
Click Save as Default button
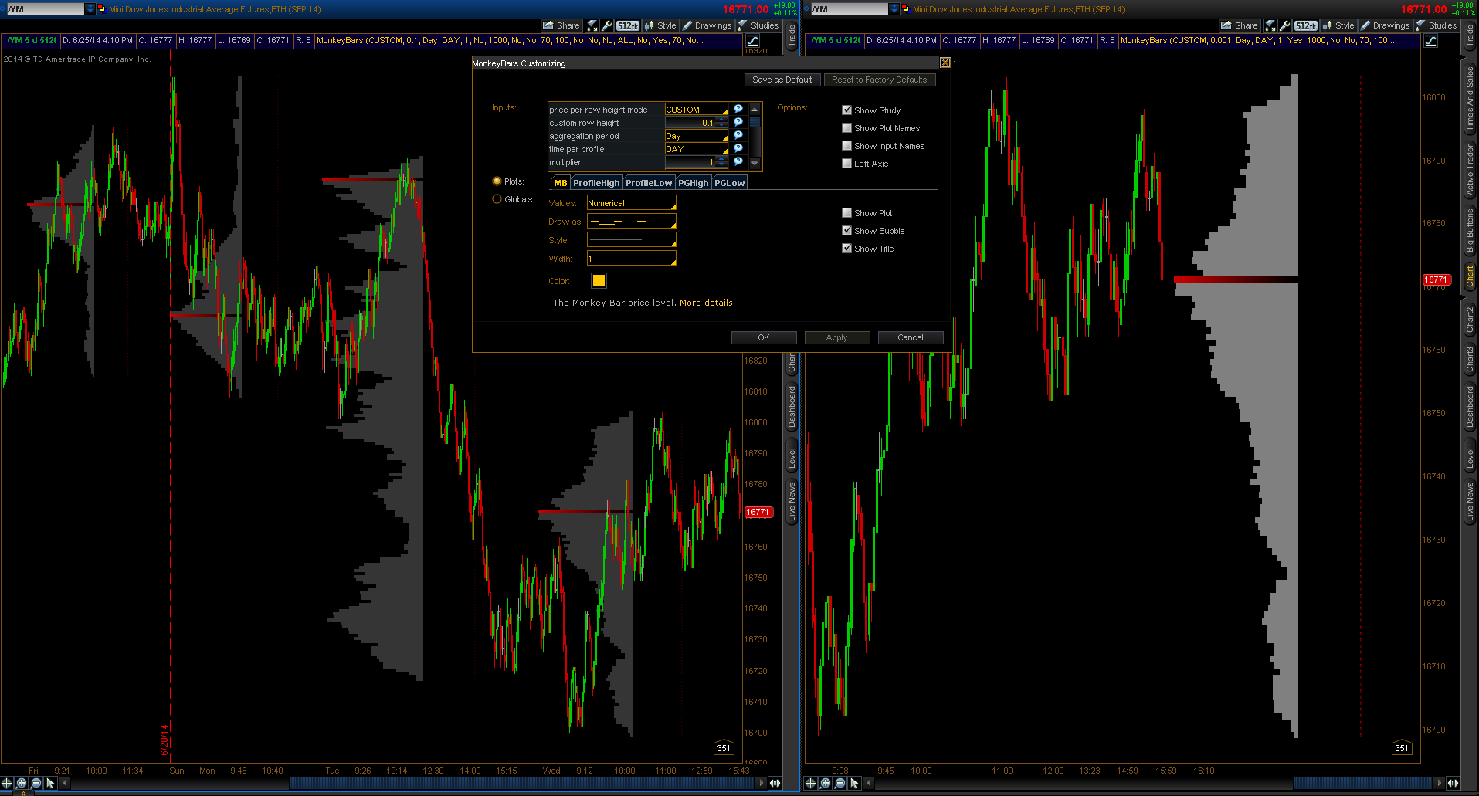click(782, 80)
